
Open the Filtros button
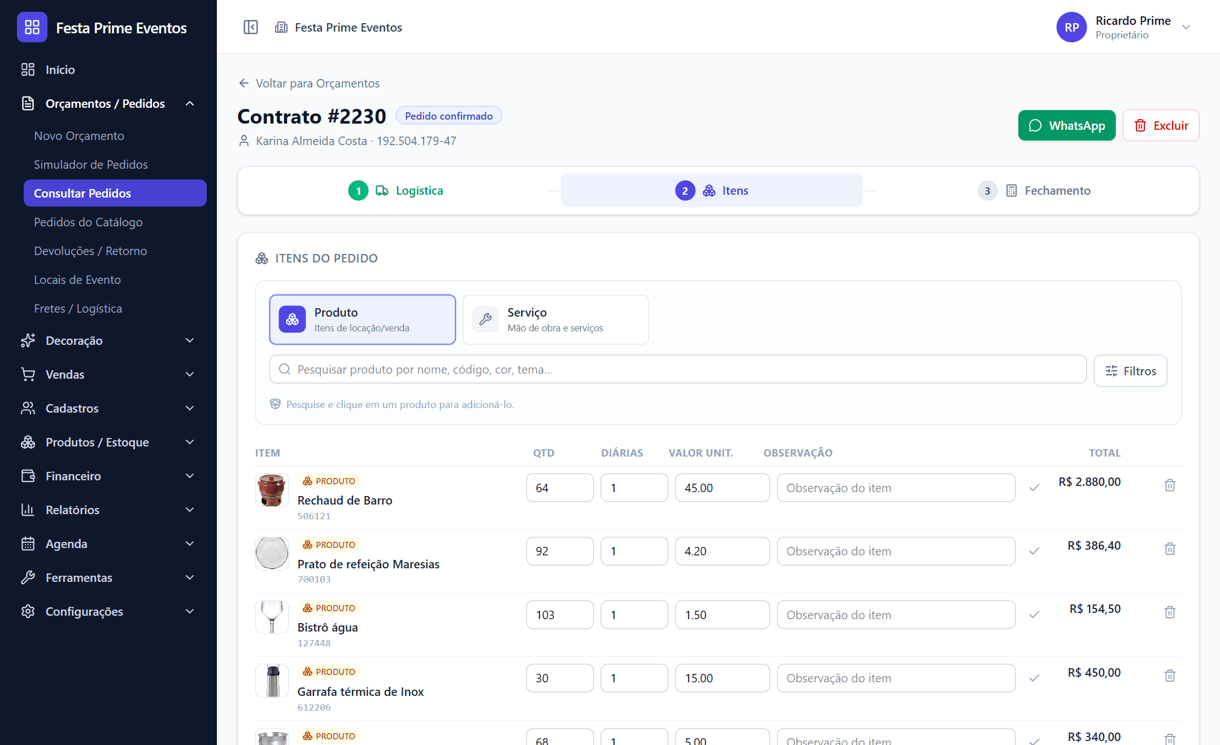click(1131, 371)
